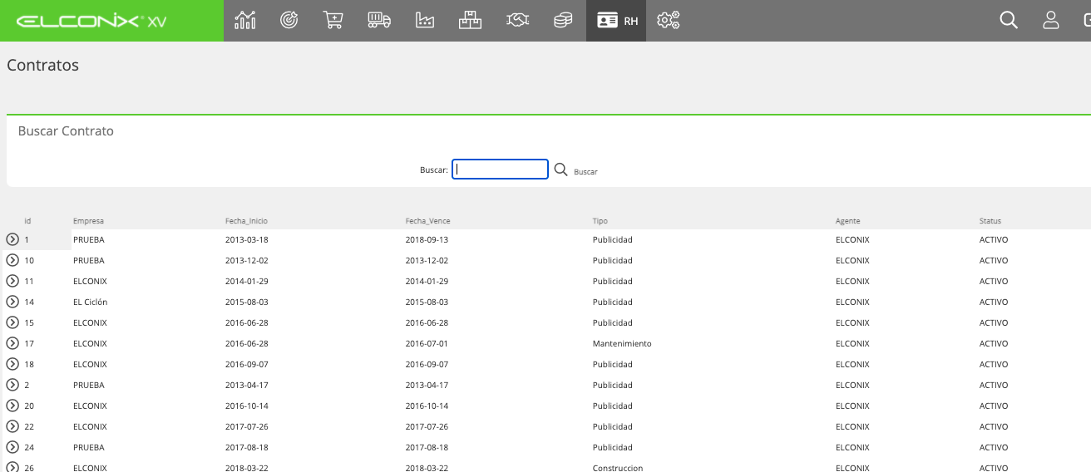This screenshot has height=472, width=1091.
Task: Expand contract row with id 11
Action: (x=12, y=281)
